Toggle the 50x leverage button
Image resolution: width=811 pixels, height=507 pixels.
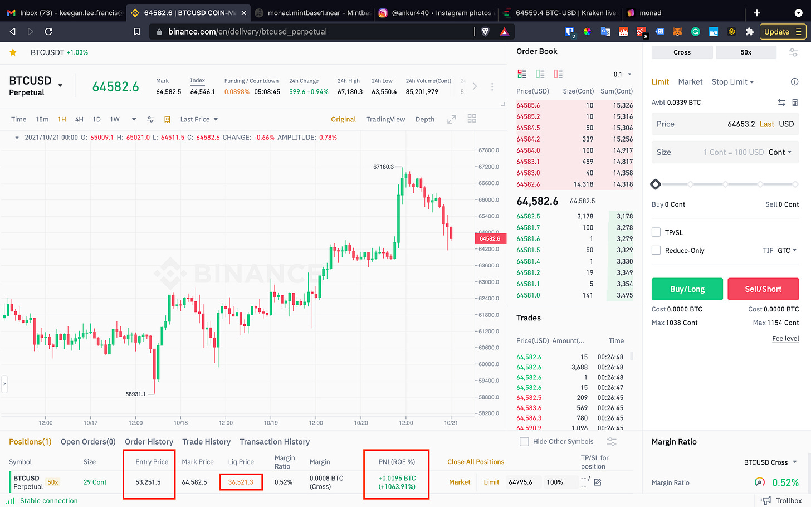746,52
